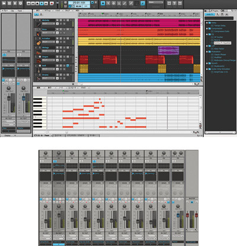This screenshot has width=237, height=246.
Task: Click the Bell track instrument icon
Action: coord(39,70)
